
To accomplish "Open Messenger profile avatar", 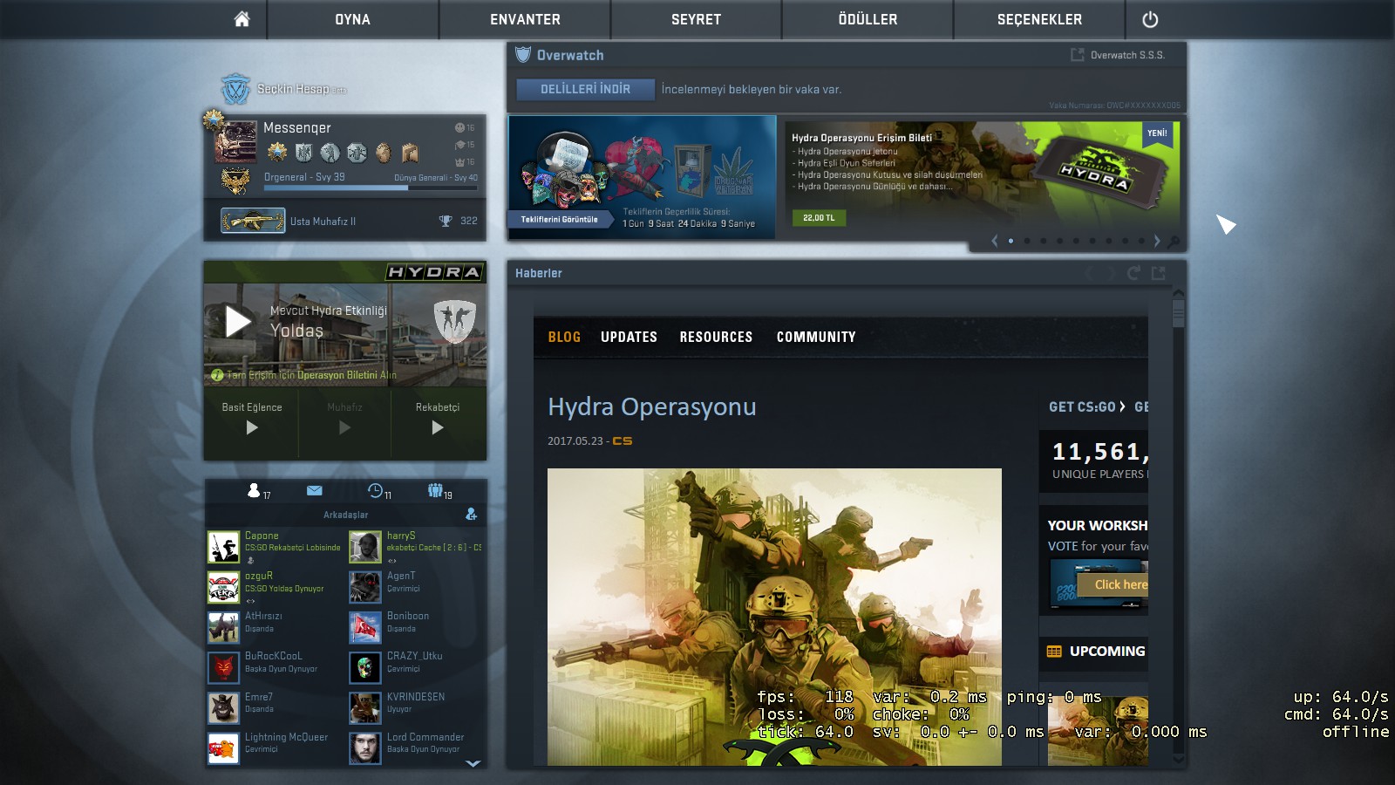I will tap(235, 143).
